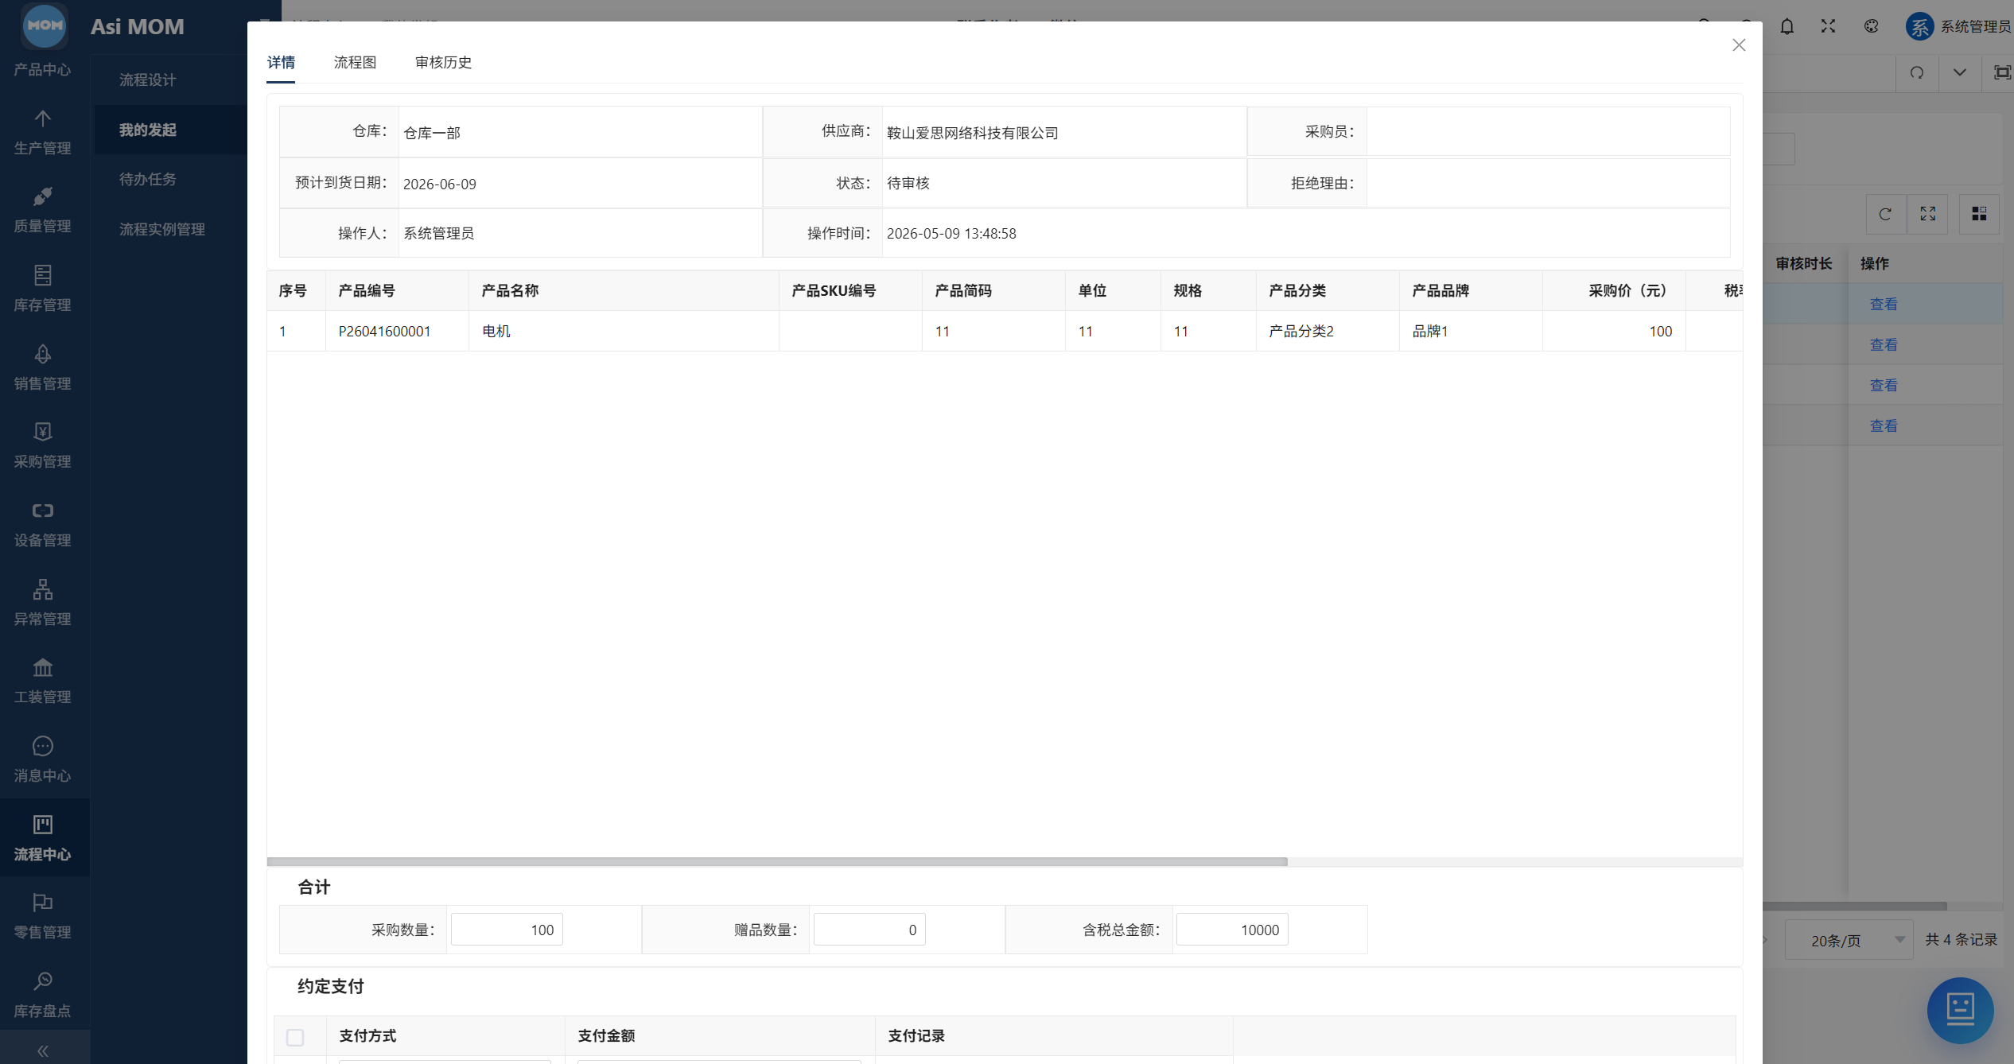Toggle fullscreen icon in header
2014x1064 pixels.
click(1828, 26)
